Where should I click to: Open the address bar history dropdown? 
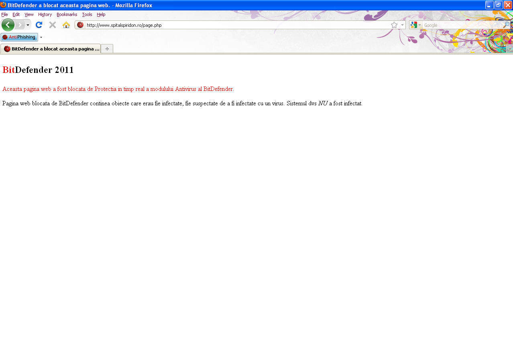(x=402, y=25)
